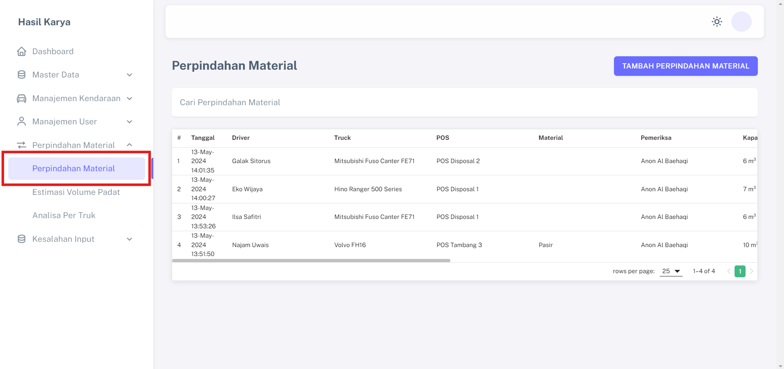Open Analisa Per Truk submenu item

point(64,215)
